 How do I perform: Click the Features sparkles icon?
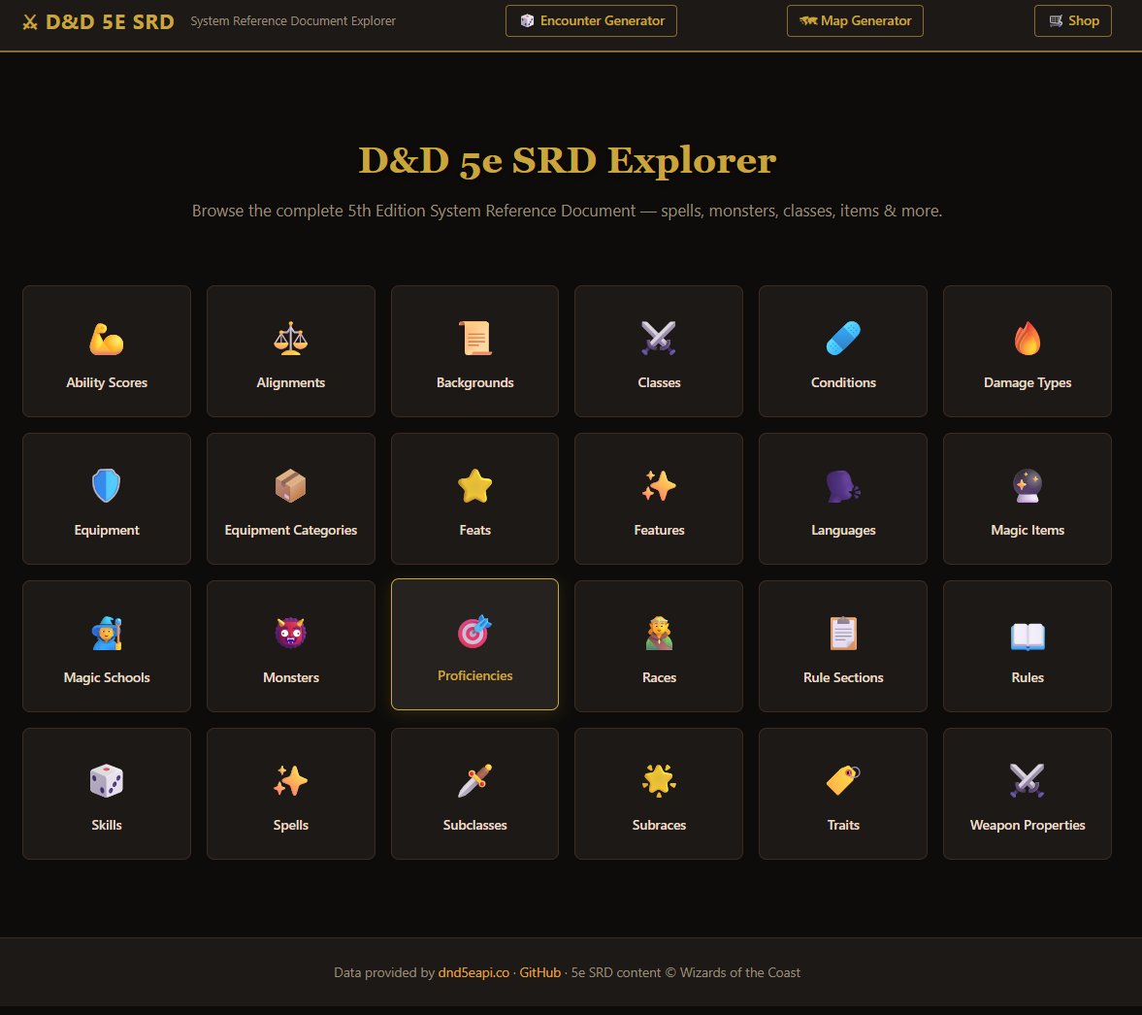tap(659, 486)
